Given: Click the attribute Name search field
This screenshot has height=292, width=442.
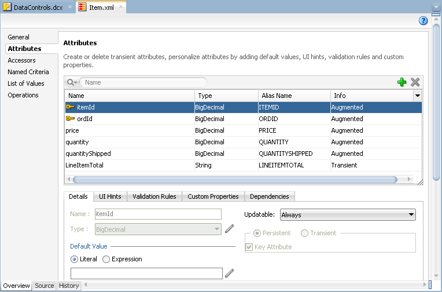Looking at the screenshot, I should pyautogui.click(x=143, y=82).
